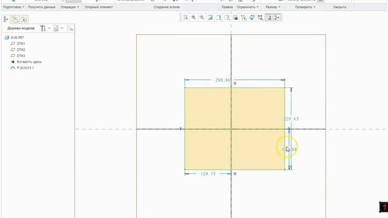Open the Размер group dropdown
Viewport: 388px width, 218px height.
click(x=273, y=7)
